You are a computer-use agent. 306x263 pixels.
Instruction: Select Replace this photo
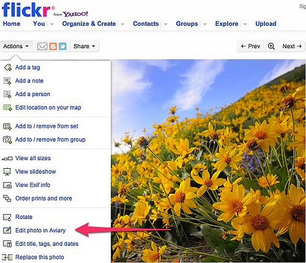(x=40, y=257)
